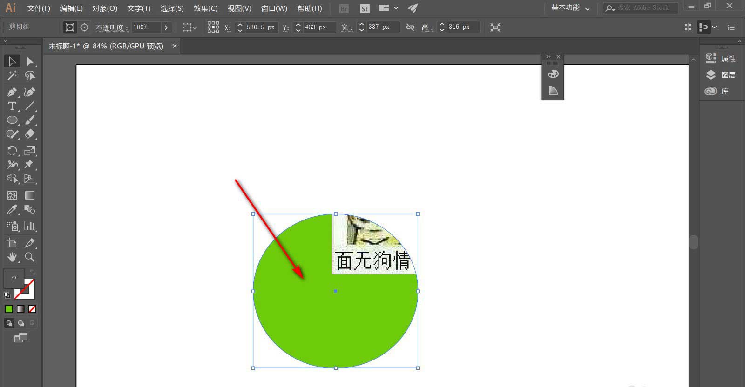Select the Perspective Grid tool
The height and width of the screenshot is (387, 745).
pos(30,179)
